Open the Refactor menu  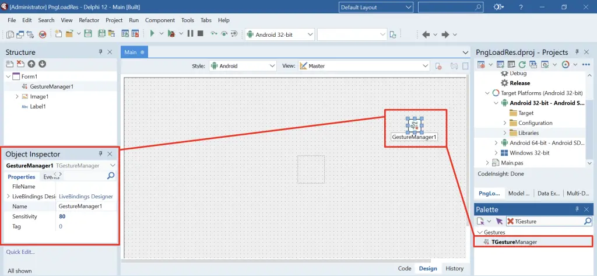coord(89,20)
